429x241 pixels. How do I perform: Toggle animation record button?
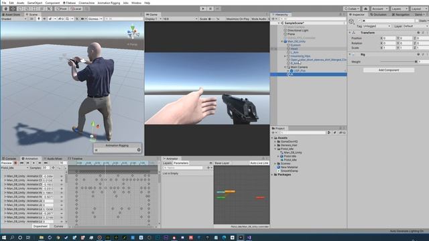pyautogui.click(x=15, y=163)
